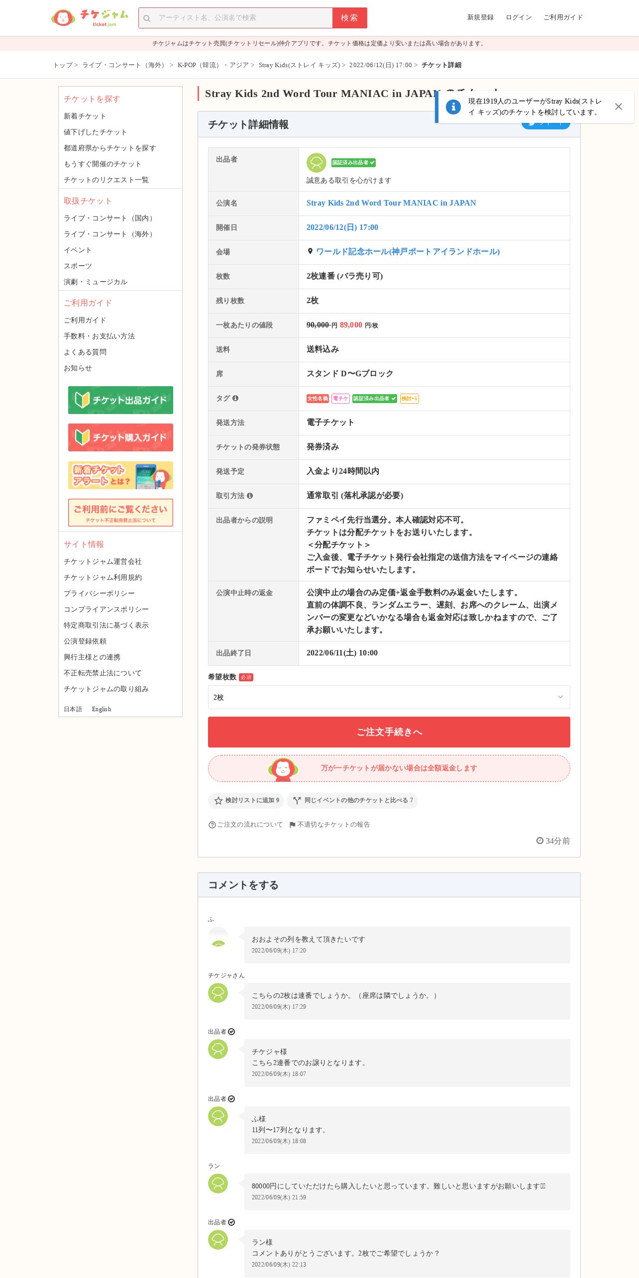Open K-POP（韓流）・アジア breadcrumb
Screen dimensions: 639x1278
pyautogui.click(x=213, y=65)
